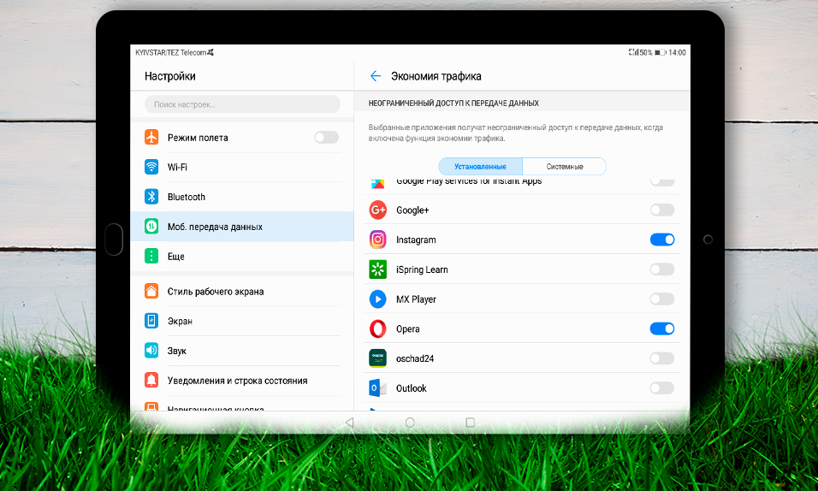
Task: Tap the Экономия трафика title
Action: (x=436, y=76)
